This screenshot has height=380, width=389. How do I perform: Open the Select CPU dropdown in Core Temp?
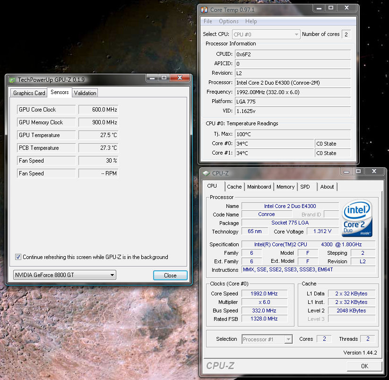(266, 35)
